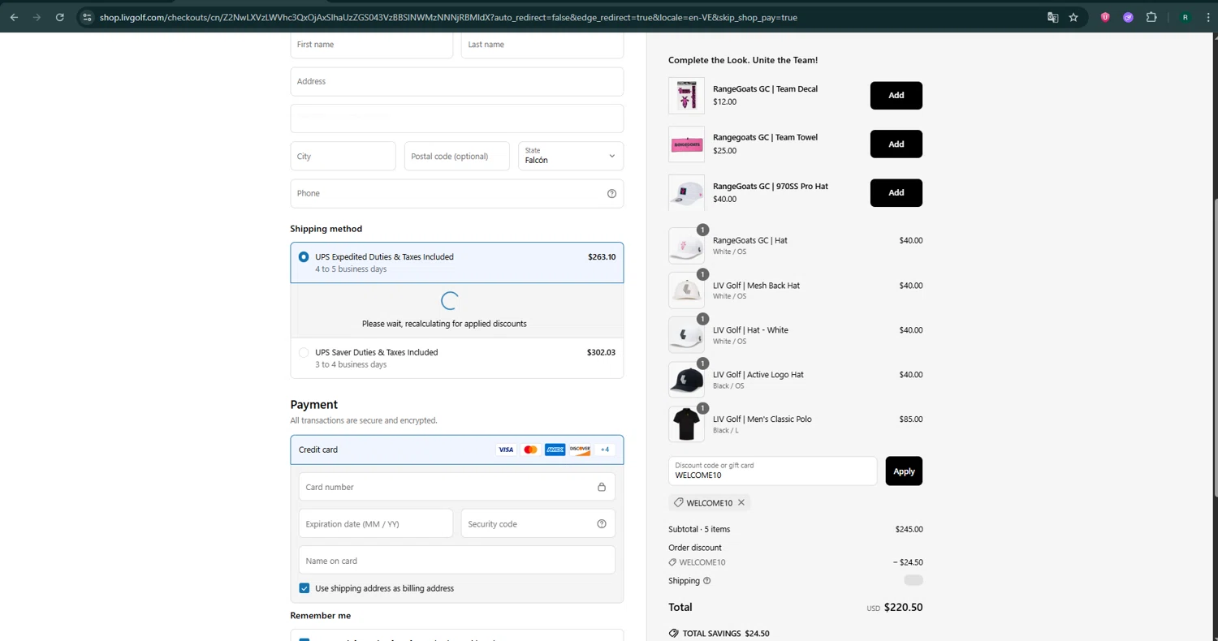
Task: Open red shield extension icon
Action: coord(1105,17)
